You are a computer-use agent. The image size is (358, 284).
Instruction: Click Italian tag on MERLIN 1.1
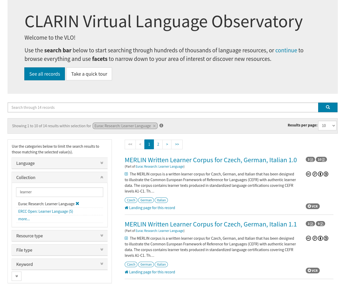click(161, 265)
